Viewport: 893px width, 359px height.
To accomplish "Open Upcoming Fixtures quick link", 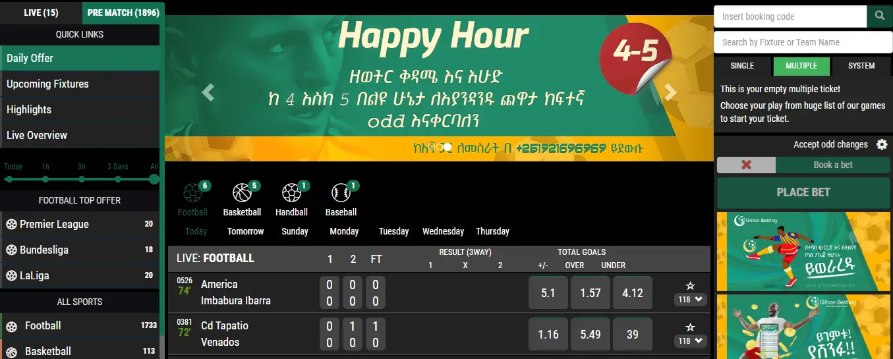I will [x=80, y=84].
